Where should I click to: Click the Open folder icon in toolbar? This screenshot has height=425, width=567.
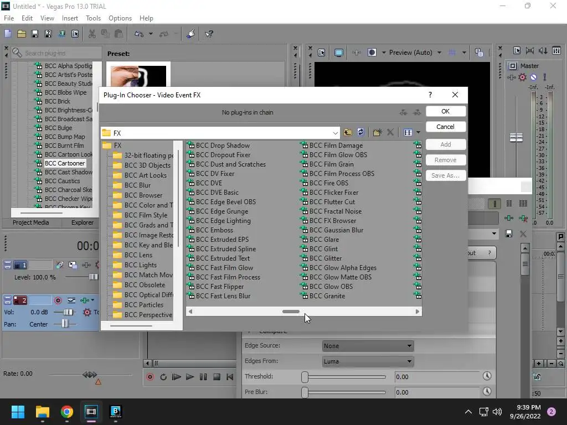coord(22,34)
